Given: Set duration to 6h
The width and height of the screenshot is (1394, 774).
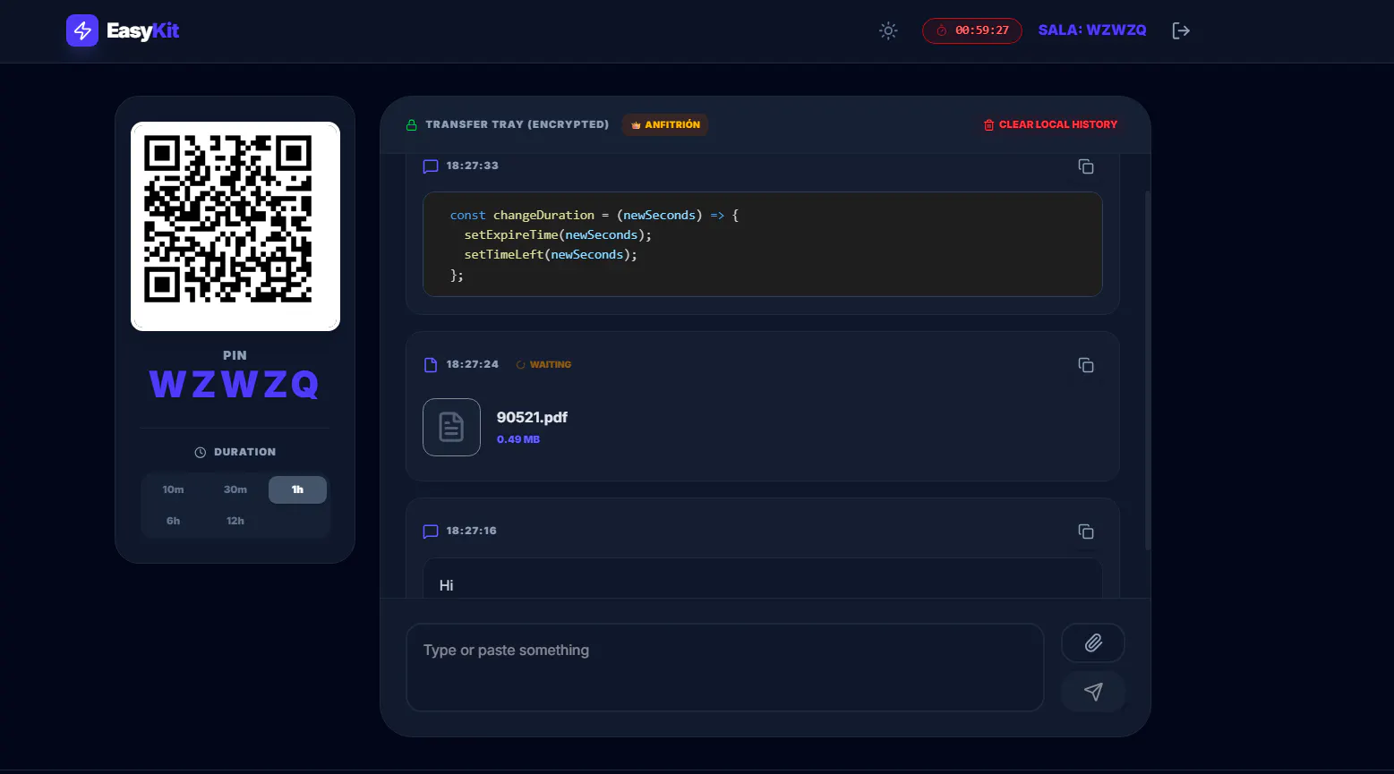Looking at the screenshot, I should click(173, 521).
